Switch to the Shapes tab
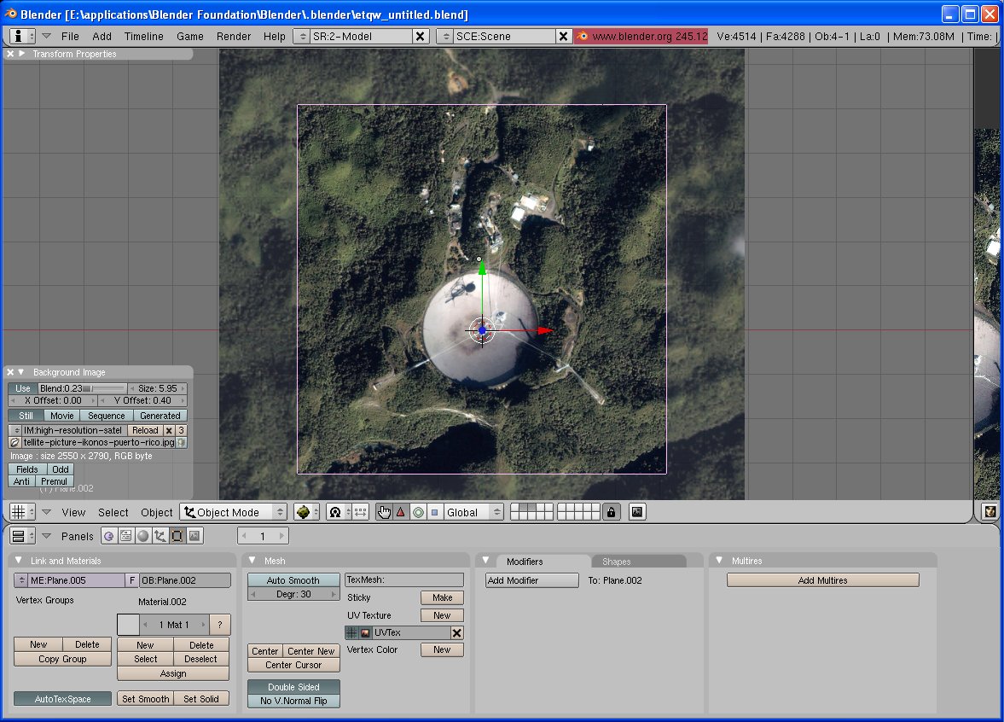The height and width of the screenshot is (722, 1004). pos(617,562)
